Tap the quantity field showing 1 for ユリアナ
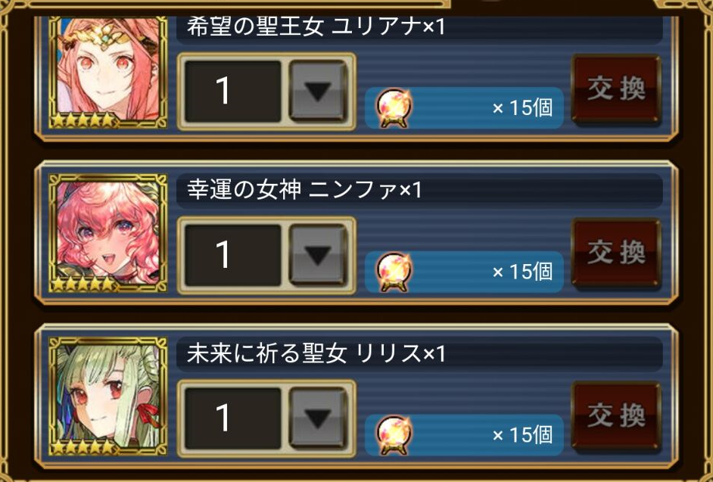This screenshot has width=713, height=482. click(x=233, y=92)
